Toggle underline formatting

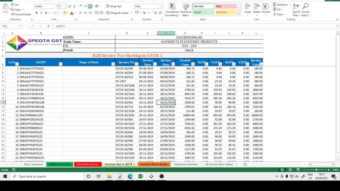tap(46, 13)
